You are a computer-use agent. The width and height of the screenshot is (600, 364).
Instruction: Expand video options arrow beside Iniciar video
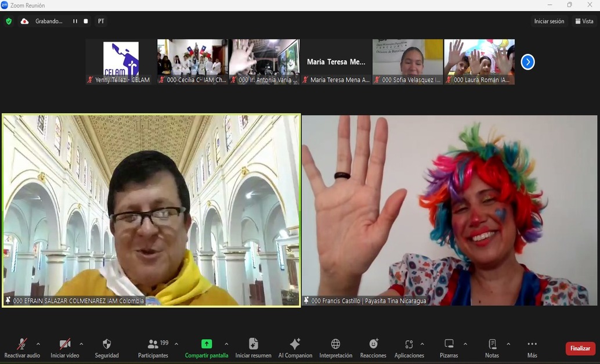(81, 344)
